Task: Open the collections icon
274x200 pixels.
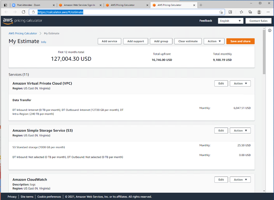Action: coord(250,12)
